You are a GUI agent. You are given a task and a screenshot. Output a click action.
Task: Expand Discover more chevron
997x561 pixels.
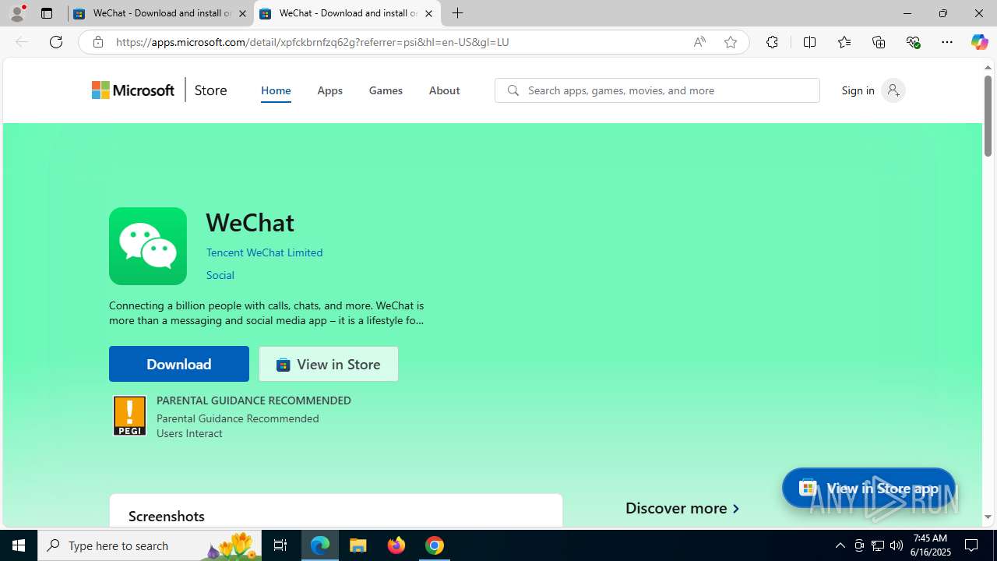[735, 508]
